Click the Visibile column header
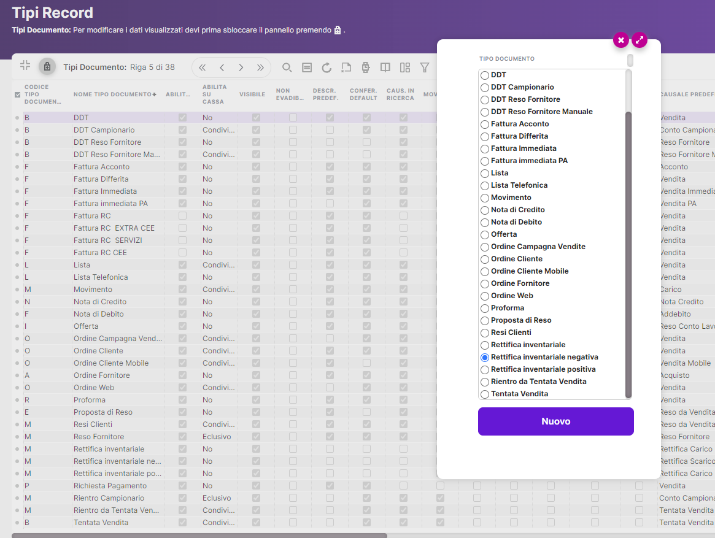 point(252,94)
